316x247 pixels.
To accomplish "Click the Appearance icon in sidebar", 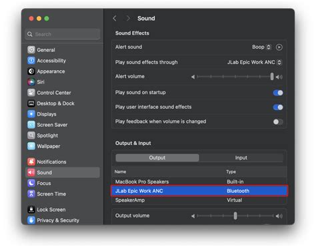I will tap(31, 71).
